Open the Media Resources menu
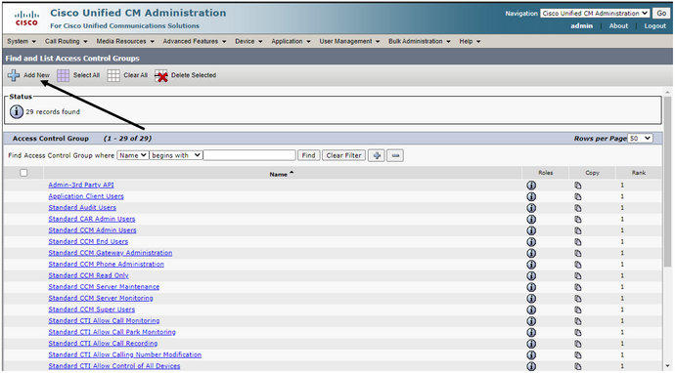675x373 pixels. tap(125, 41)
